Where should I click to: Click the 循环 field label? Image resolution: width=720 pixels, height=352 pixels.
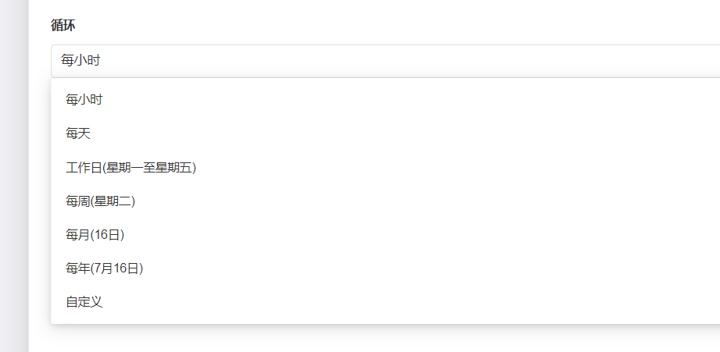(x=63, y=26)
